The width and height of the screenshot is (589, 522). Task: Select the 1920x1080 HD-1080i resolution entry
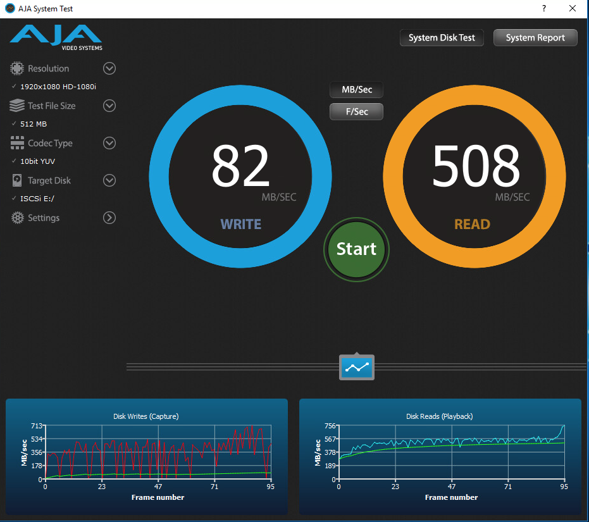(x=58, y=87)
